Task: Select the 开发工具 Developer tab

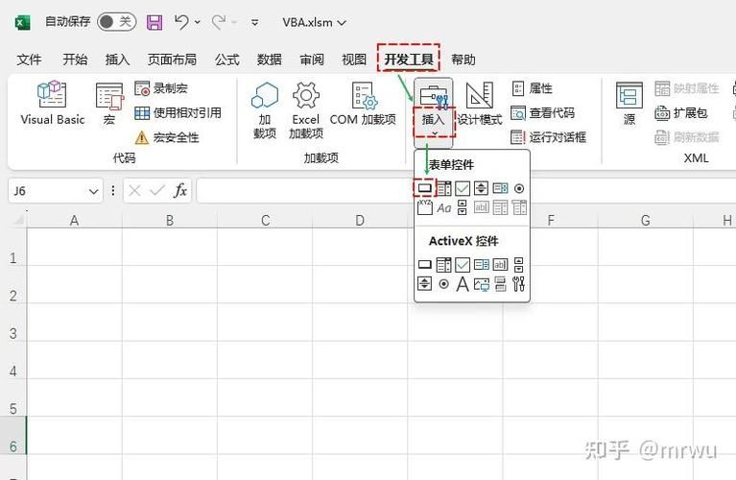Action: click(409, 60)
